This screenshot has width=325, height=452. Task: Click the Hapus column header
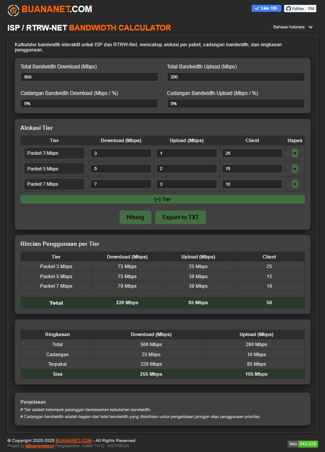295,140
